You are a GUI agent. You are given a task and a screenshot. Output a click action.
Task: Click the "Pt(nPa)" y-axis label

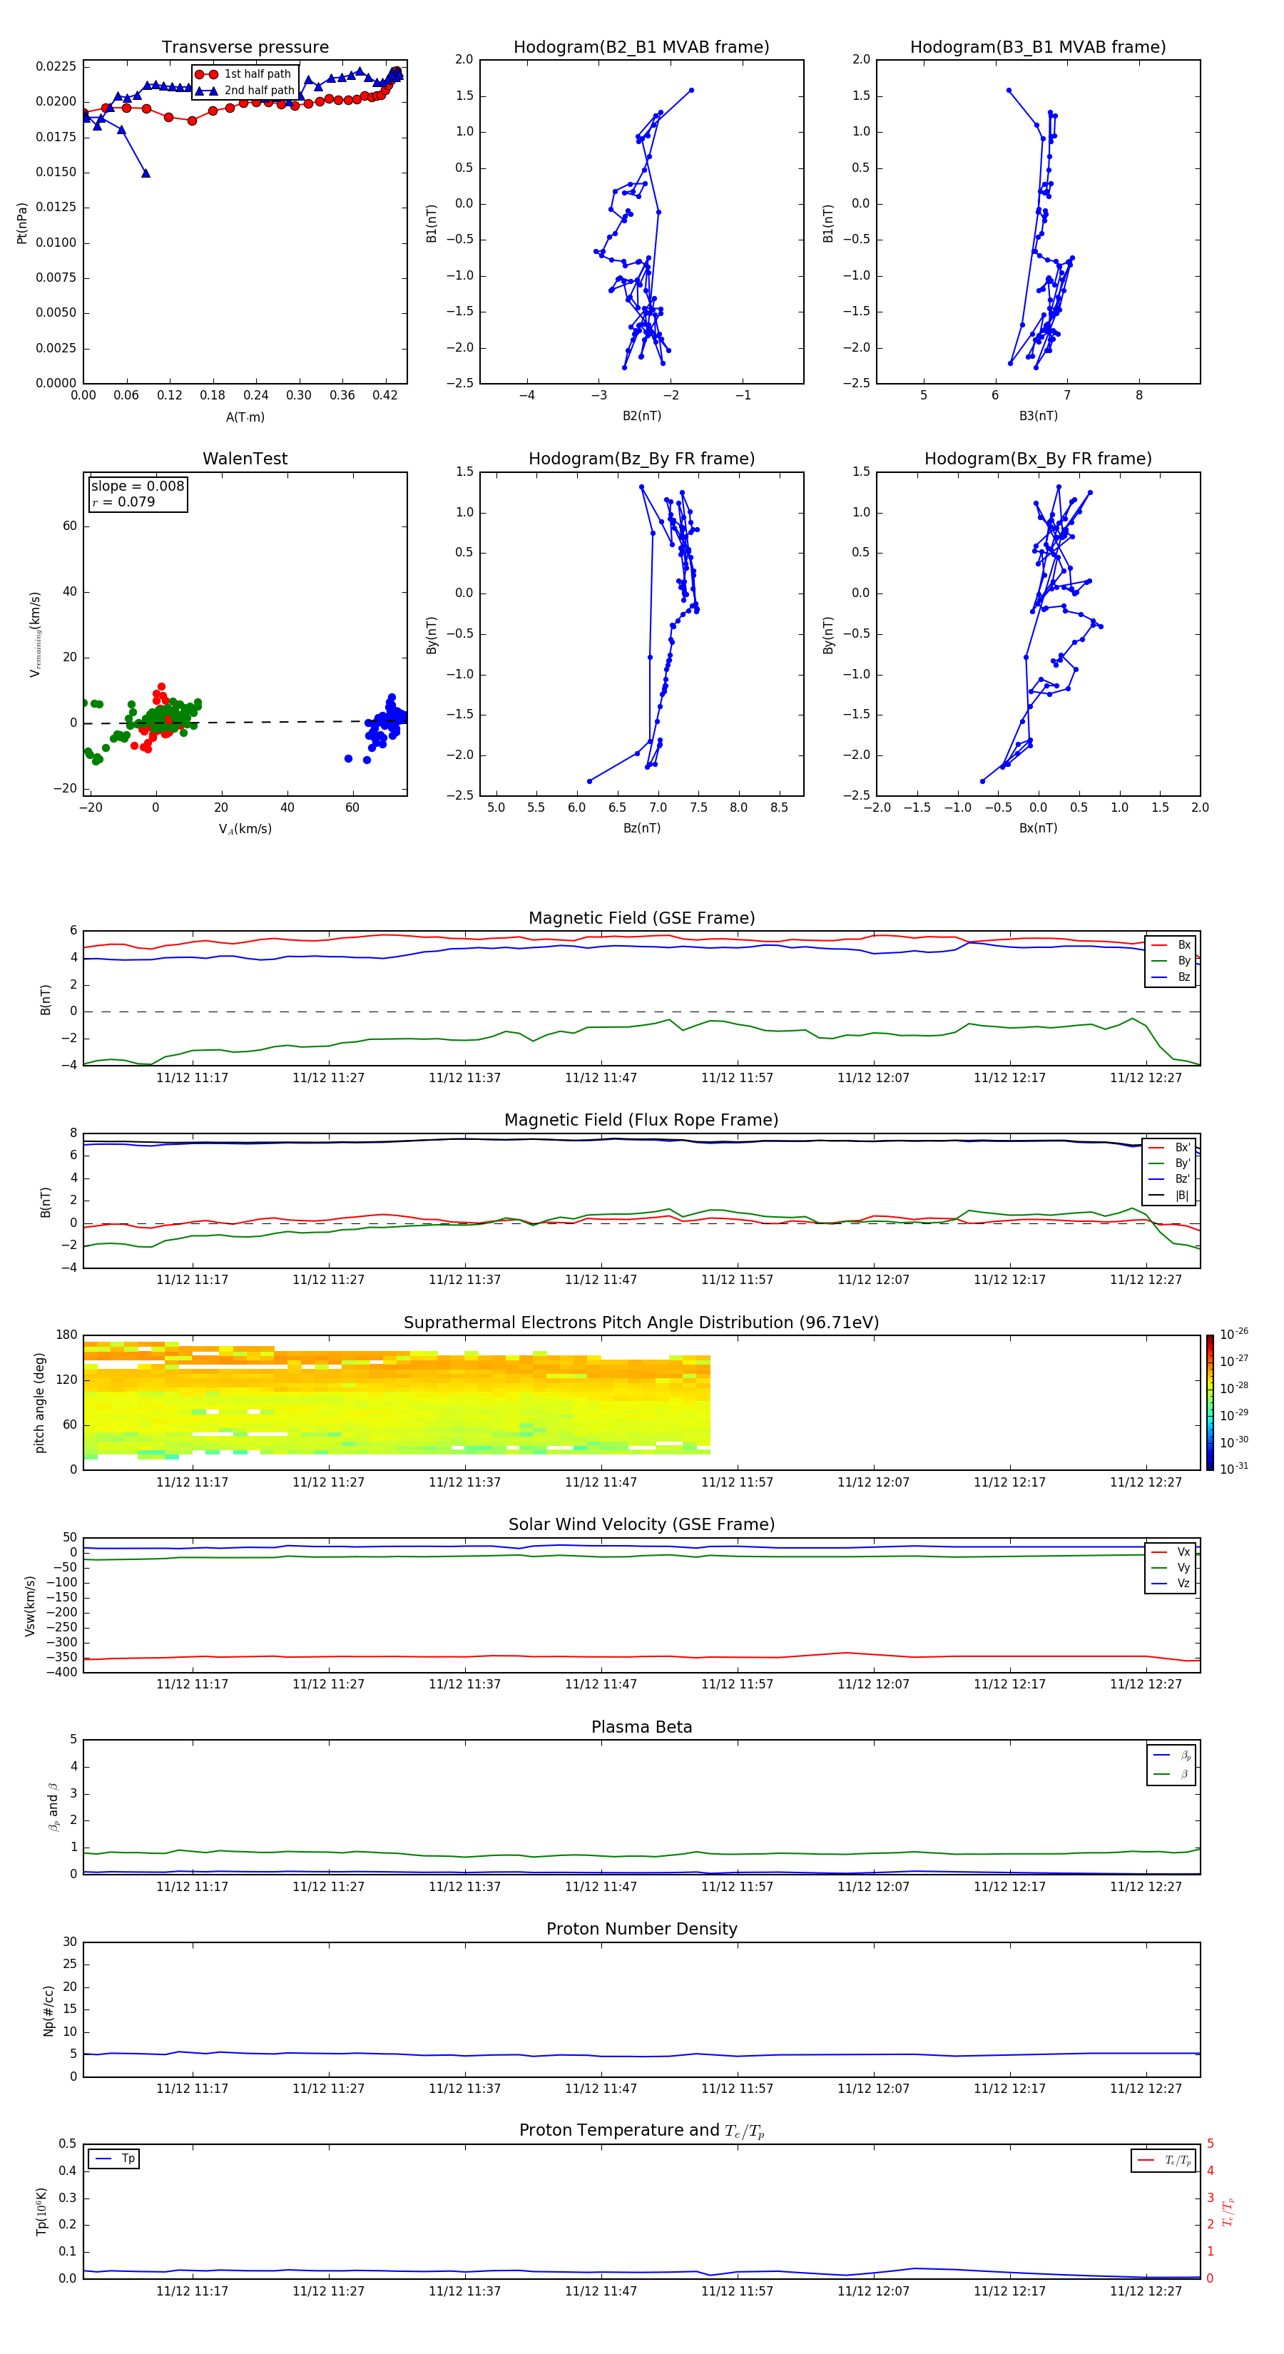22,222
